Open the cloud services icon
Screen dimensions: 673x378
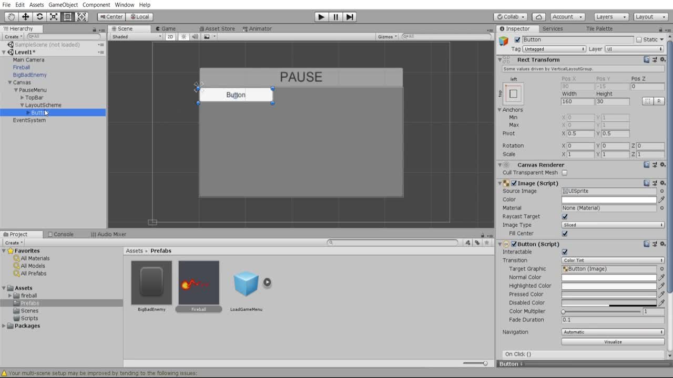tap(539, 17)
